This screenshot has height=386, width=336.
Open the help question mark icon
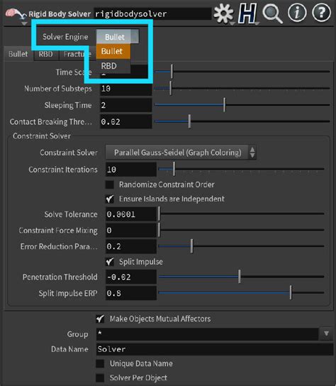(321, 13)
